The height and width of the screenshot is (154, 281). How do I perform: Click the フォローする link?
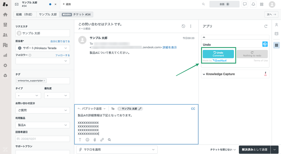coord(63,55)
